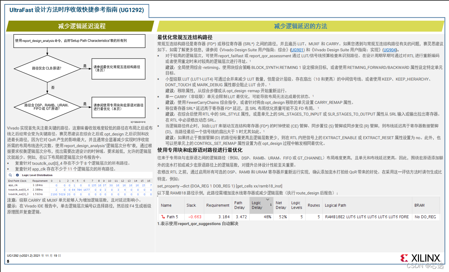449x272 pixels.
Task: Click the 减少逻辑延迟的方法 section banner
Action: [x=300, y=26]
